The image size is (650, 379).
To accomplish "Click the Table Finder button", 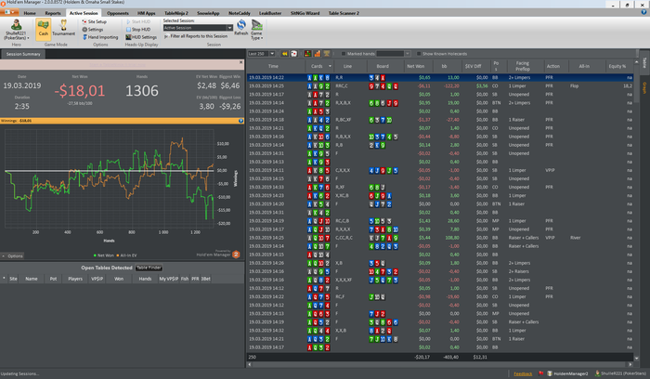I will click(149, 268).
